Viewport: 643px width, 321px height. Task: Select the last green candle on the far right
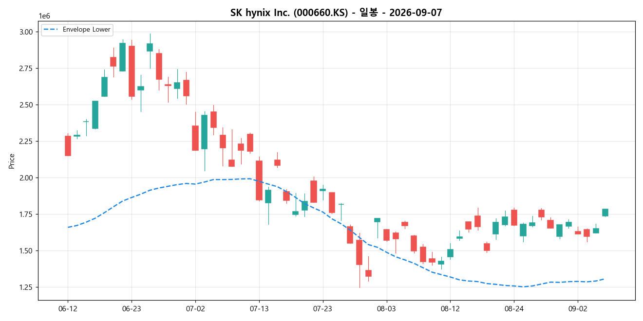coord(605,213)
